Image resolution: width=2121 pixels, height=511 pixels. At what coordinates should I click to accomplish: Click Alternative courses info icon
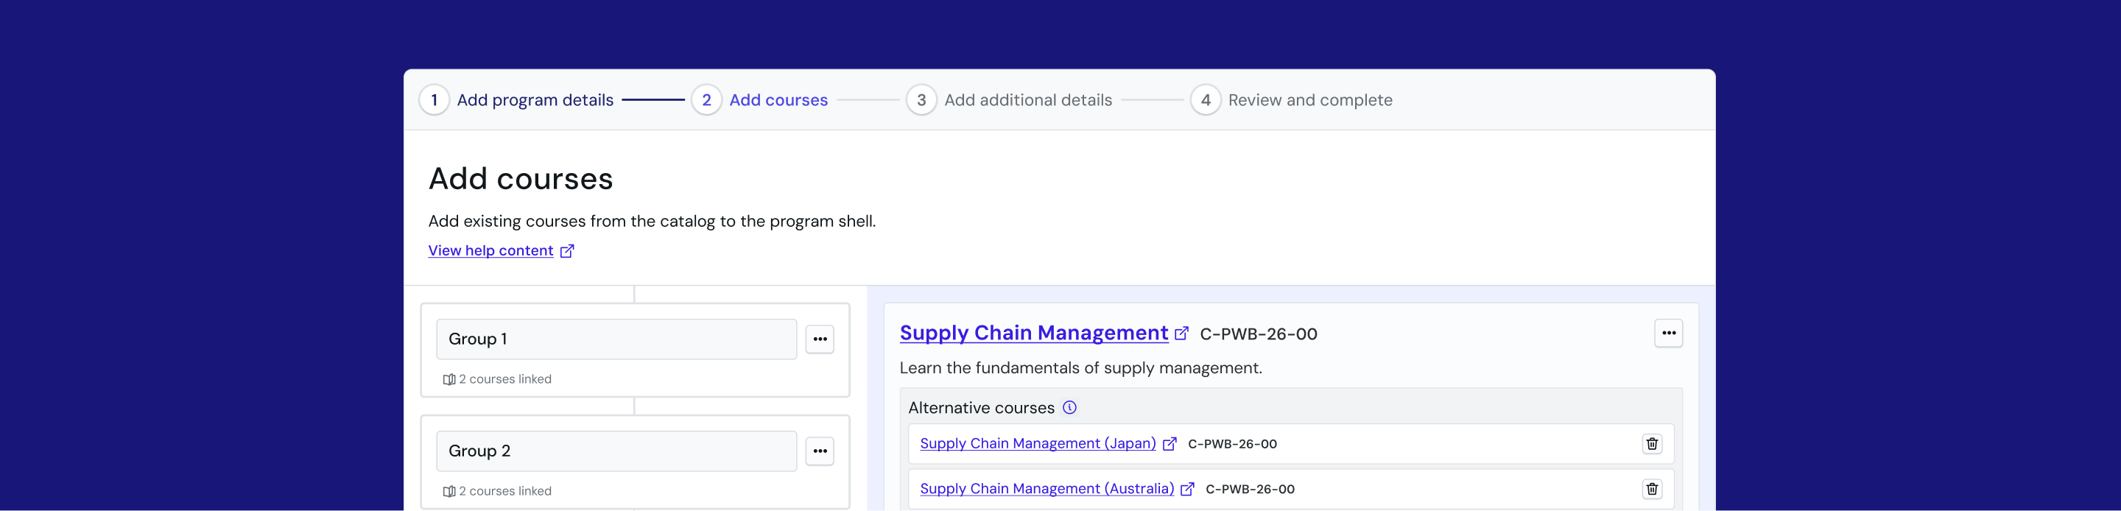point(1069,407)
